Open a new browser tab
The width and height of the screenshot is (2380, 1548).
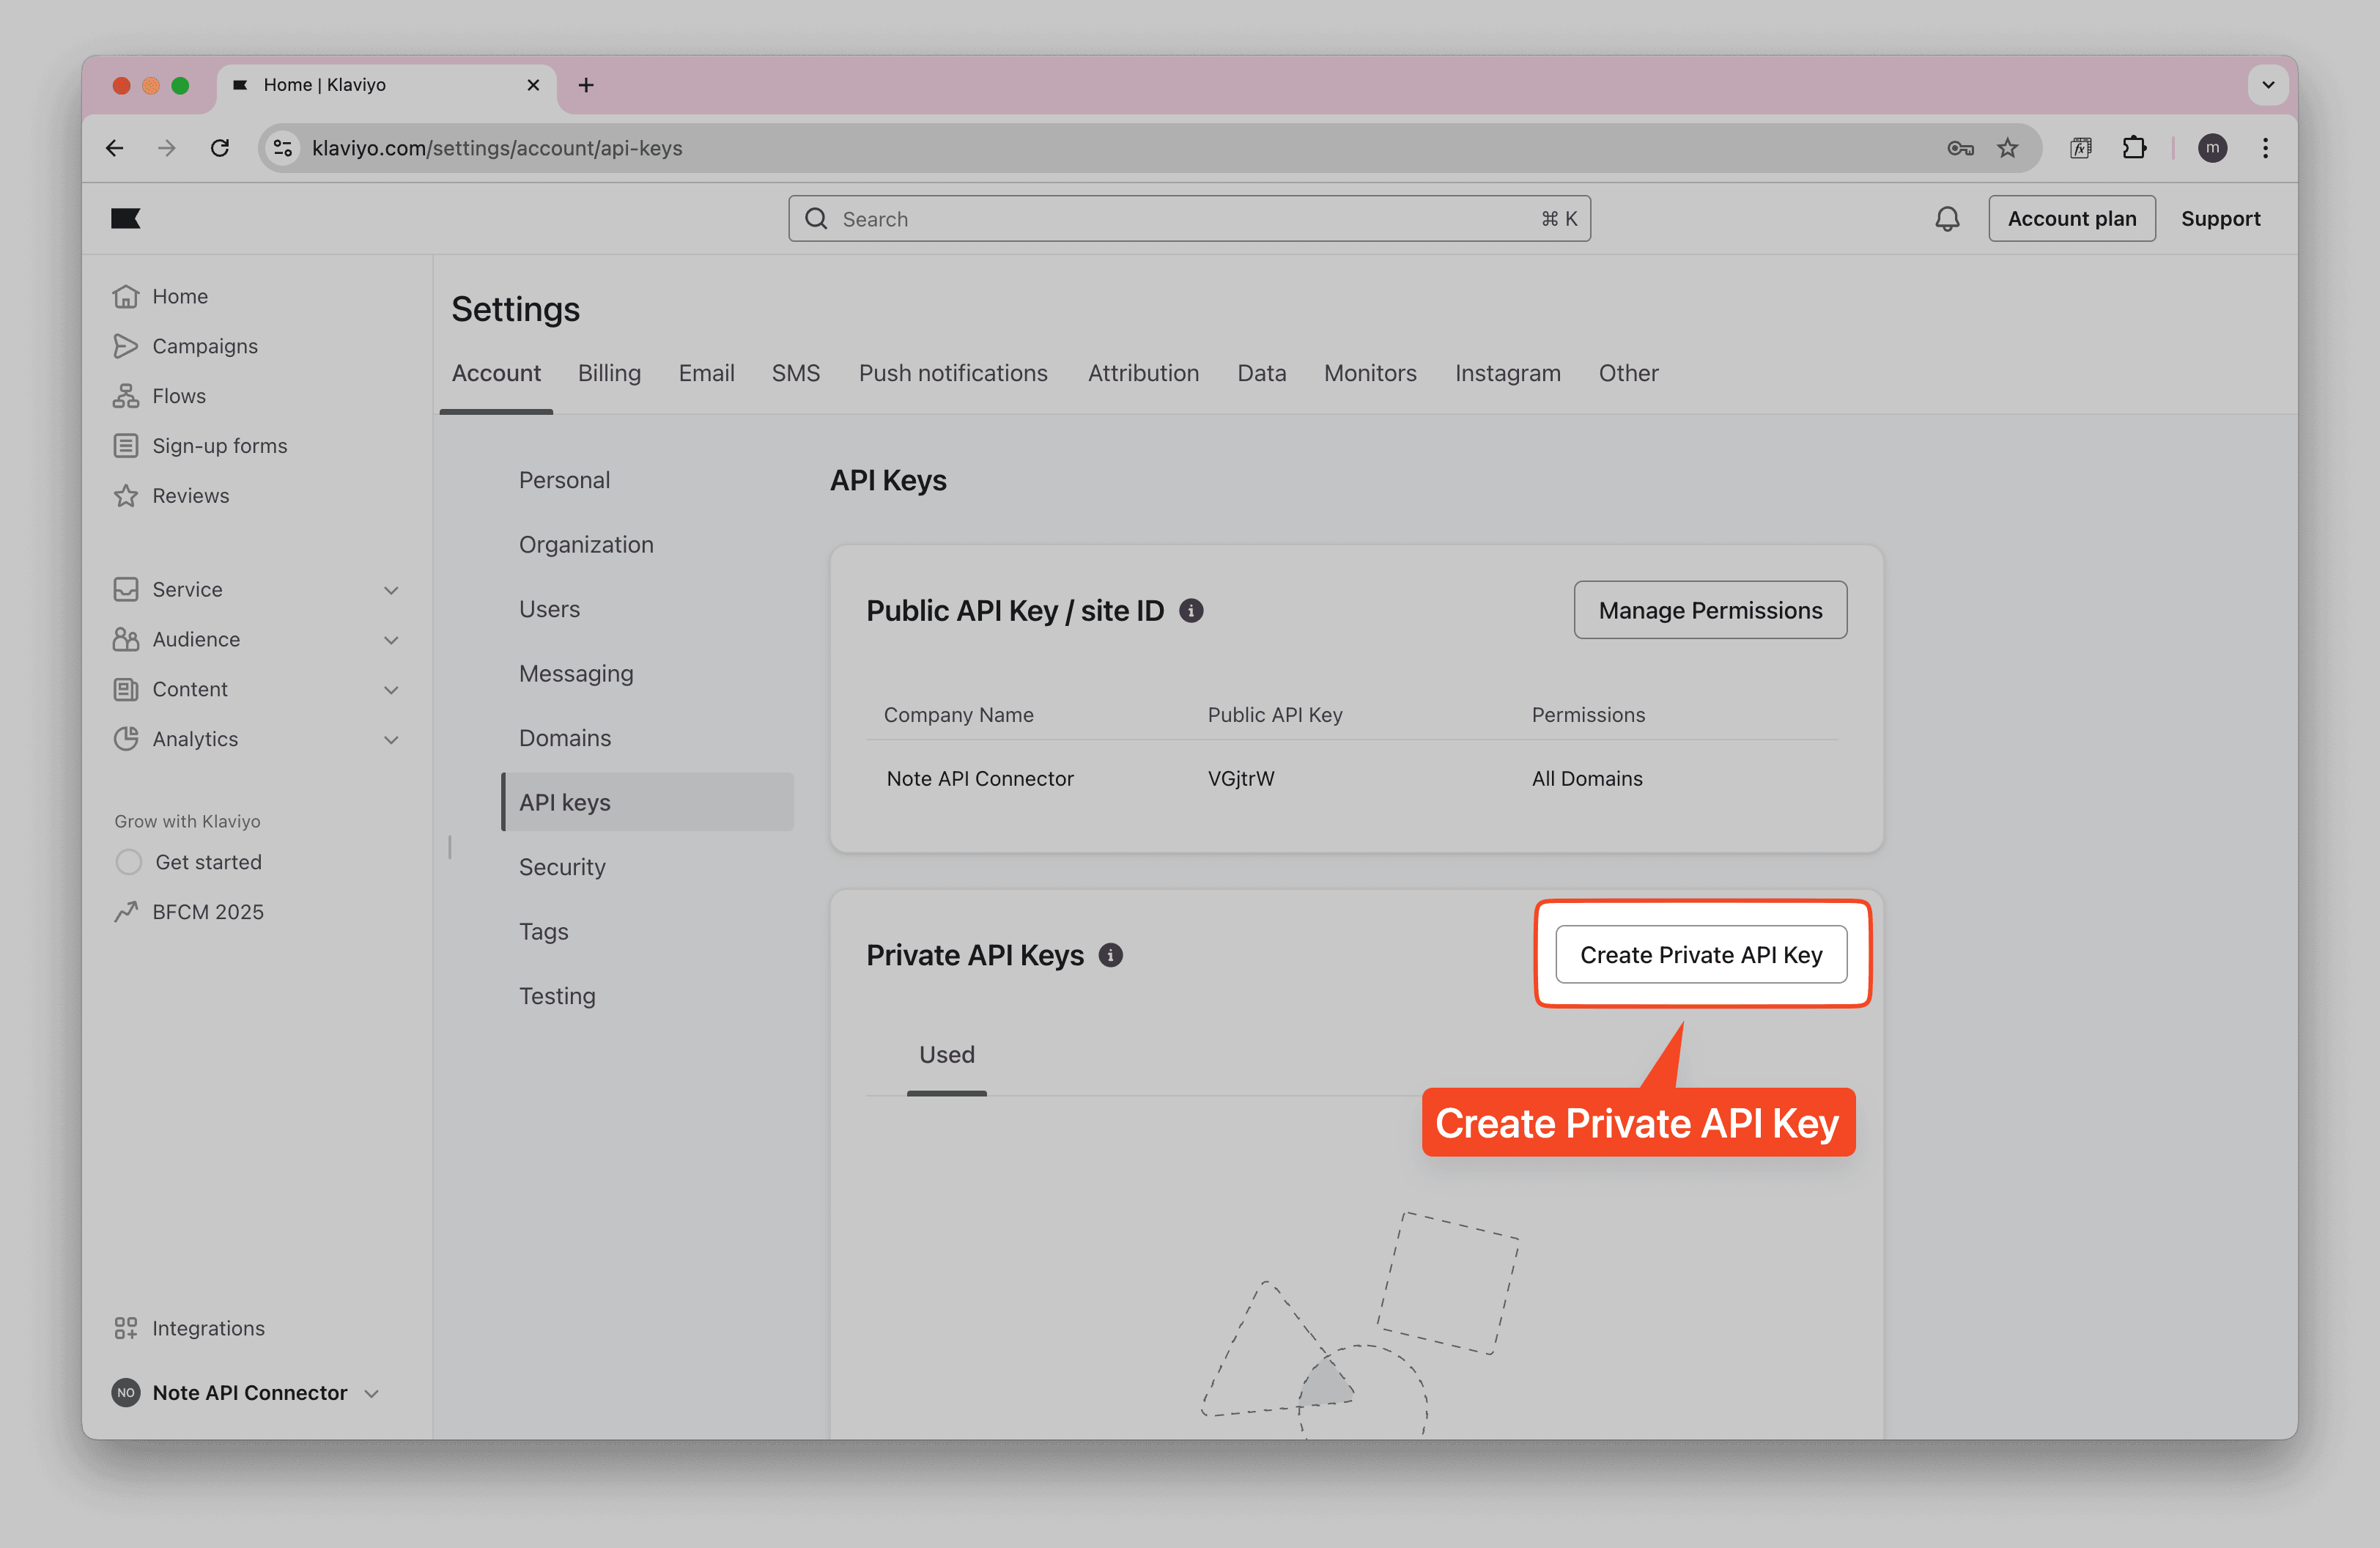(586, 85)
